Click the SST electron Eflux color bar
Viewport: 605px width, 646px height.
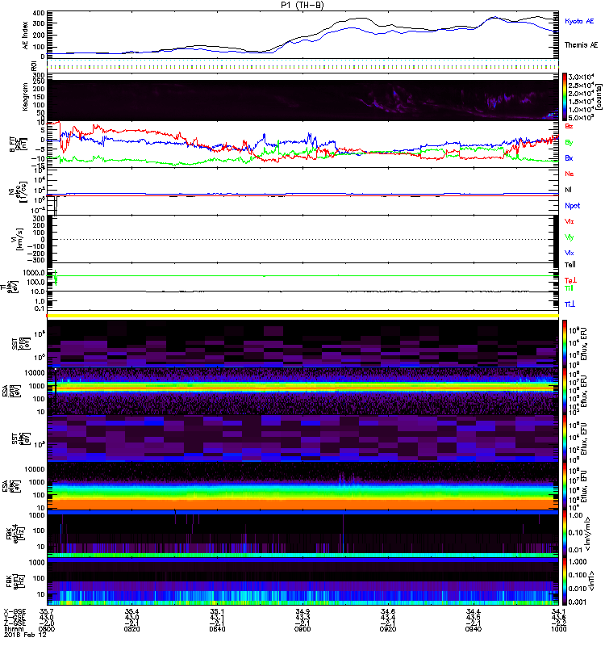(565, 438)
